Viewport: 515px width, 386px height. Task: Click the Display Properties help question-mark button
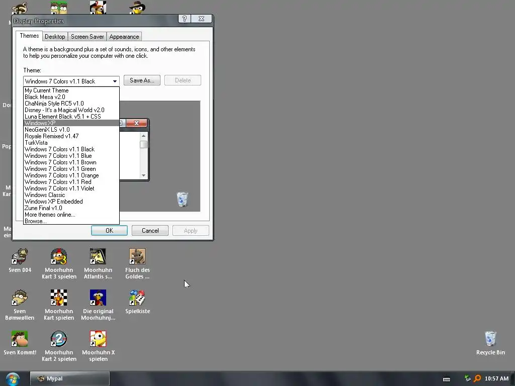point(184,19)
